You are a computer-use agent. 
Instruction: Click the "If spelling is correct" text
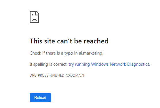(48, 64)
